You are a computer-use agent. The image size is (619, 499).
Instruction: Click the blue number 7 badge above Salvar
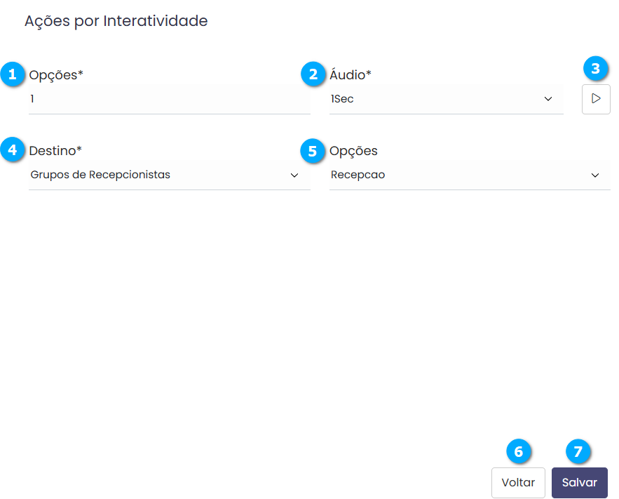coord(578,452)
